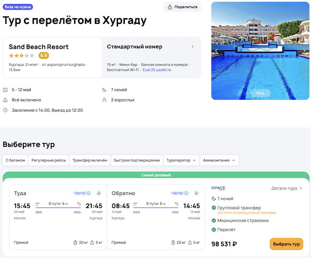Expand Стандартный номер room details chevron
This screenshot has height=258, width=311.
tap(193, 47)
